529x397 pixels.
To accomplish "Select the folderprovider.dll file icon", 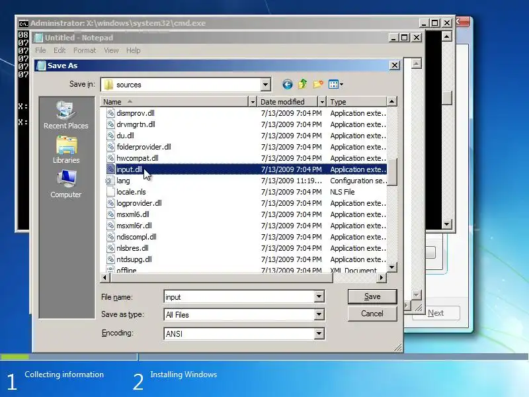I will [110, 147].
